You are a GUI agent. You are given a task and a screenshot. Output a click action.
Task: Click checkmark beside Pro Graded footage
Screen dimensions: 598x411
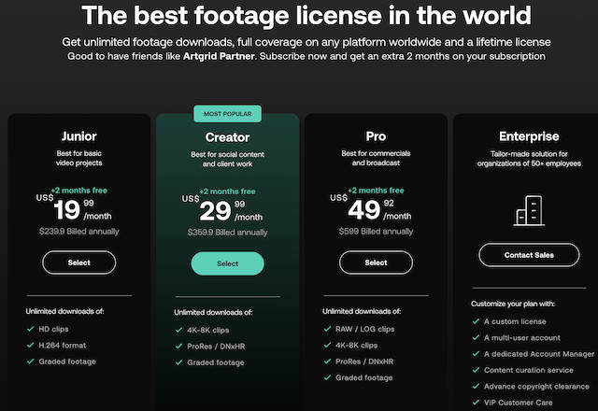coord(327,377)
